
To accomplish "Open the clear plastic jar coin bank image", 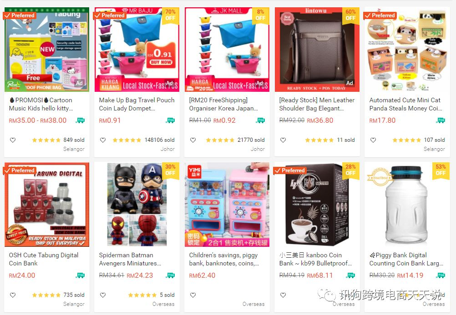I will coord(407,204).
